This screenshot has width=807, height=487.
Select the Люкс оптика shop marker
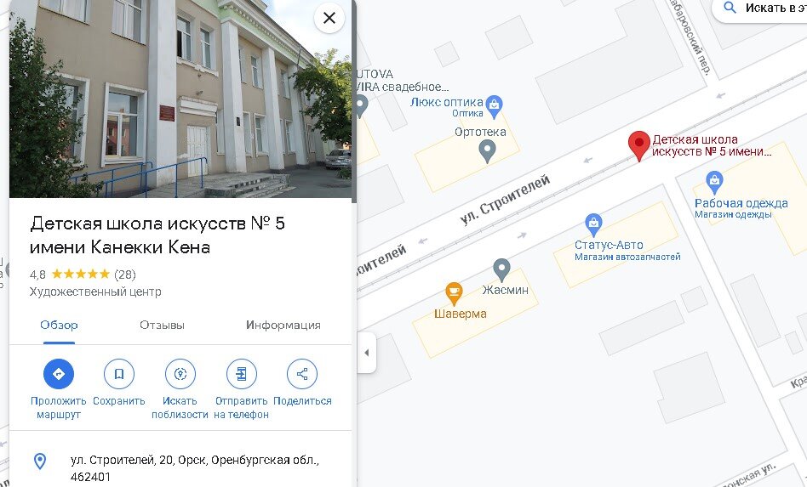pyautogui.click(x=494, y=106)
